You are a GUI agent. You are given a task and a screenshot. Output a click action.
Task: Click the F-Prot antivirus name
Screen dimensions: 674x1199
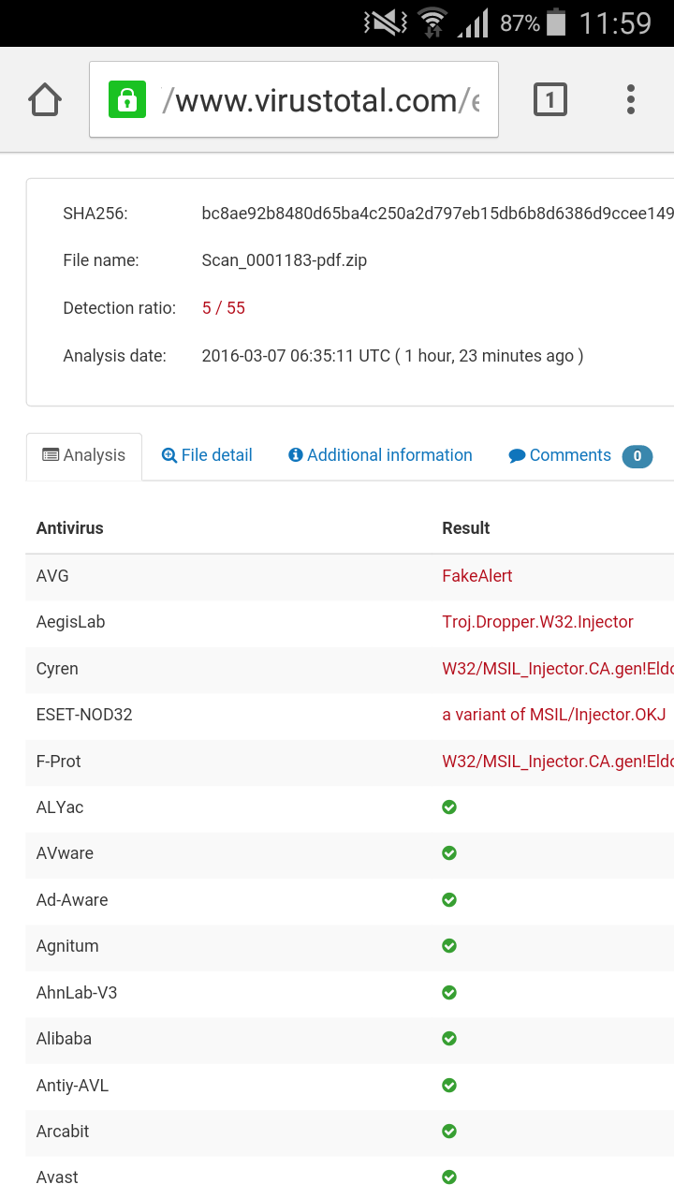[x=59, y=762]
